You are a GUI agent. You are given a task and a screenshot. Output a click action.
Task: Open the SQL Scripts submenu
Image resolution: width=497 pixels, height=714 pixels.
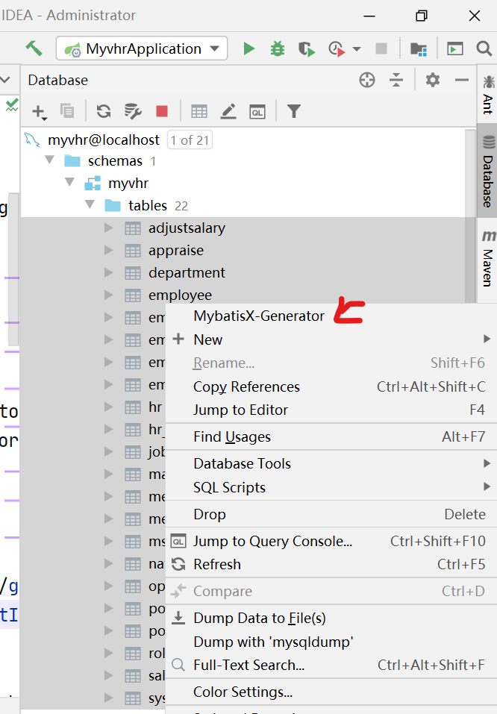[331, 487]
